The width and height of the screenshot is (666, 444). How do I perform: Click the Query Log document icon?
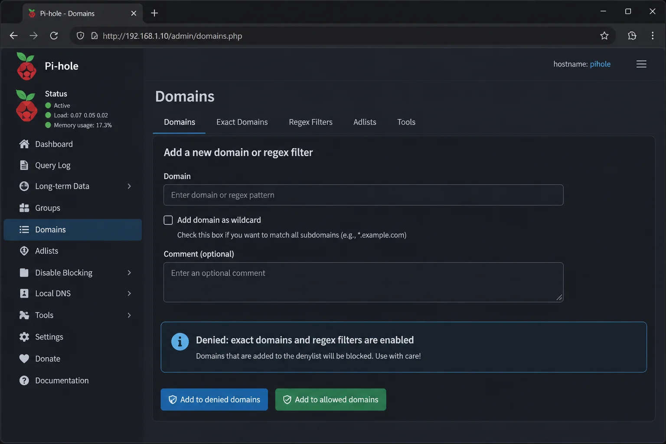click(x=24, y=165)
